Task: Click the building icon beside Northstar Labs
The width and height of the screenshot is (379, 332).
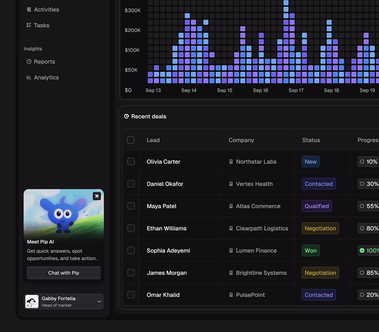Action: click(x=231, y=162)
